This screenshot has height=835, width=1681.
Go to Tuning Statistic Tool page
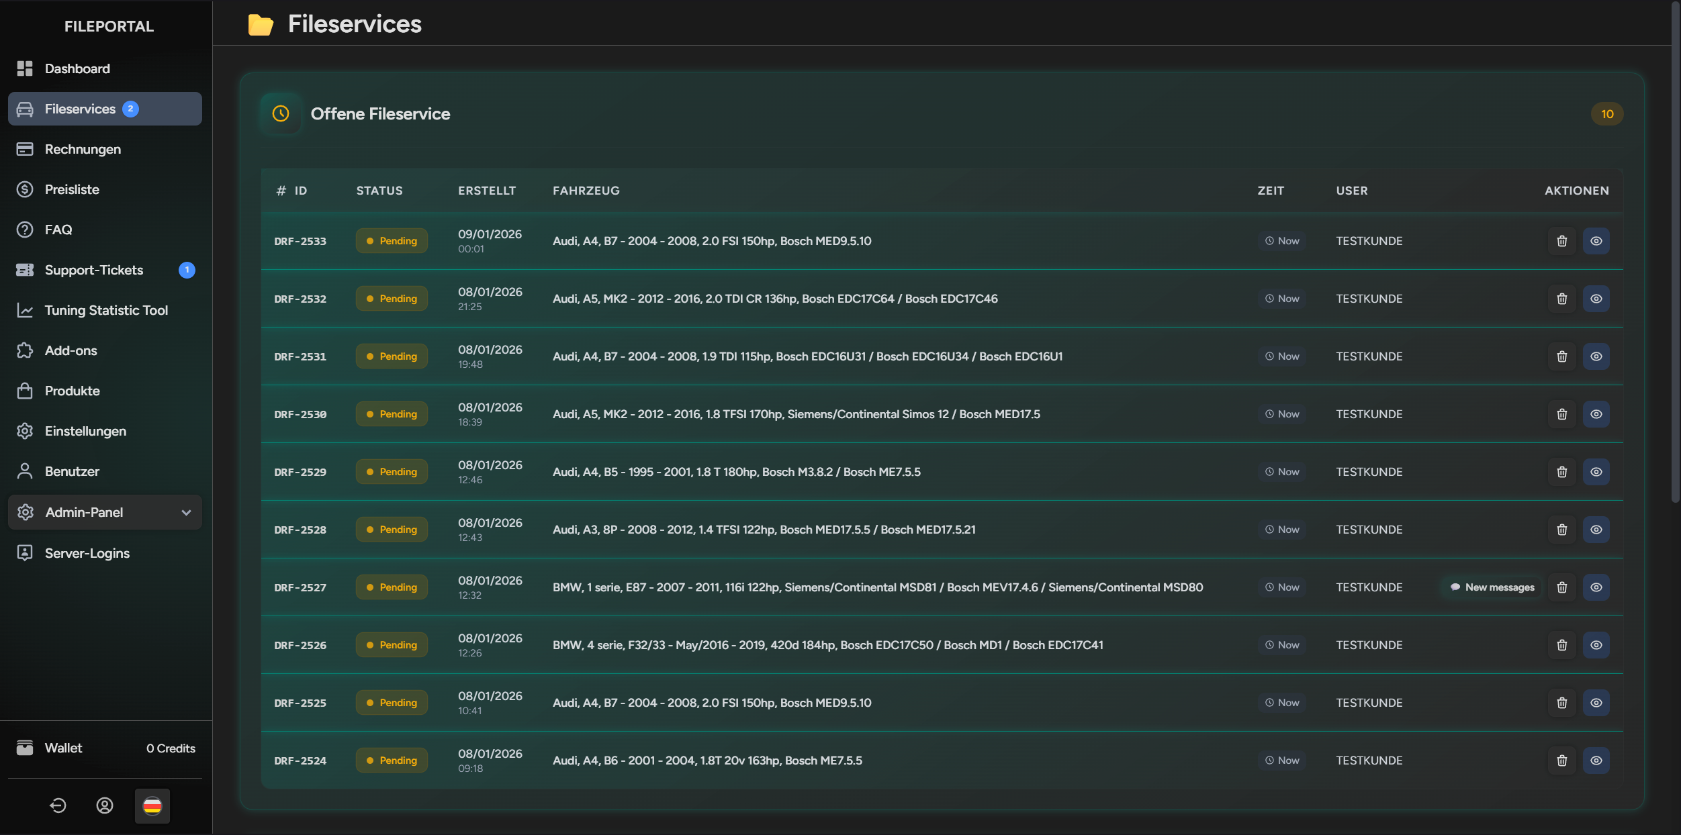click(106, 310)
